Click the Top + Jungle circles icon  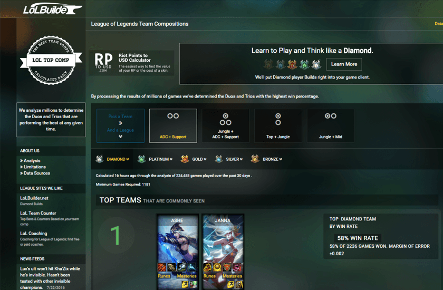278,119
